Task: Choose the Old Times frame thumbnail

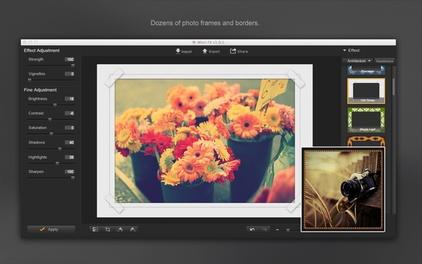Action: point(366,91)
